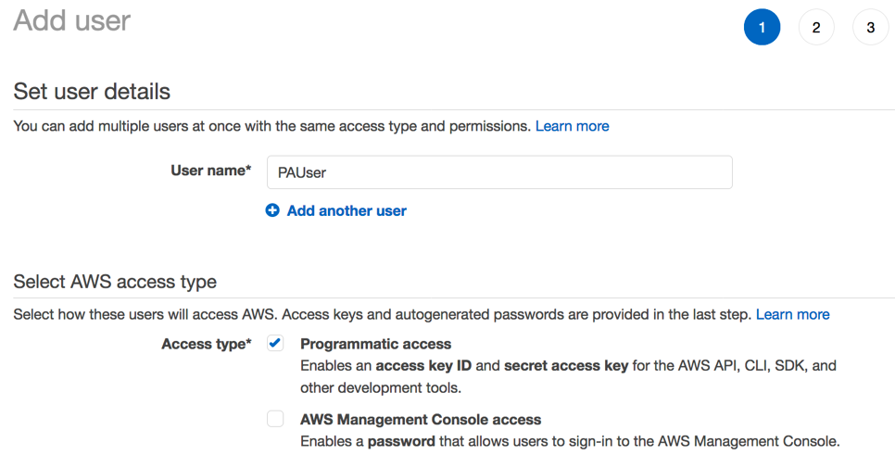The image size is (895, 468).
Task: Enable AWS Management Console access checkbox
Action: point(275,419)
